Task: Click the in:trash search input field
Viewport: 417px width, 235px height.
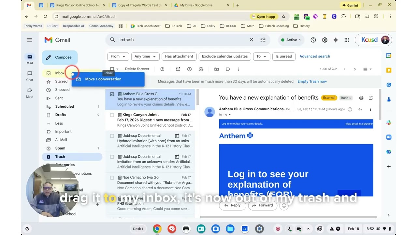Action: tap(182, 40)
